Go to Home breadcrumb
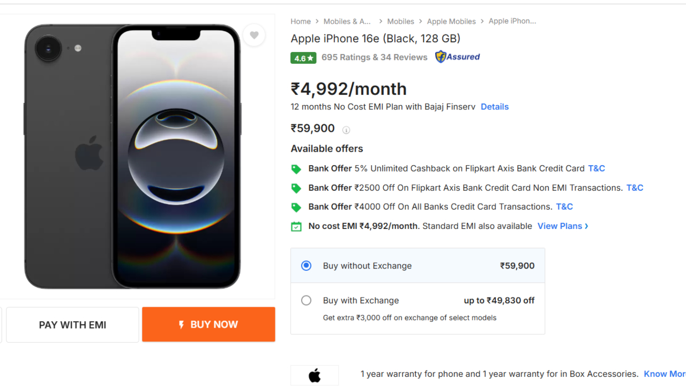This screenshot has height=386, width=686. tap(301, 21)
